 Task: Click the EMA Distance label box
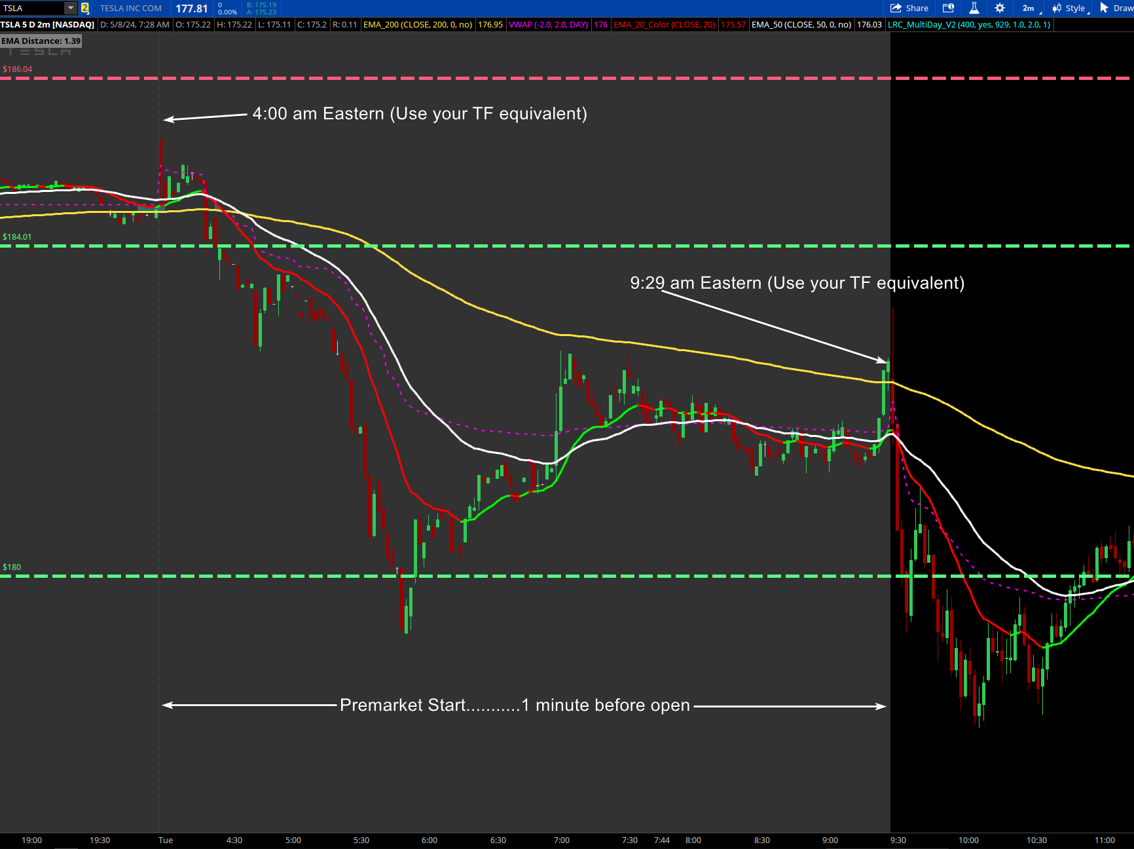pos(41,41)
